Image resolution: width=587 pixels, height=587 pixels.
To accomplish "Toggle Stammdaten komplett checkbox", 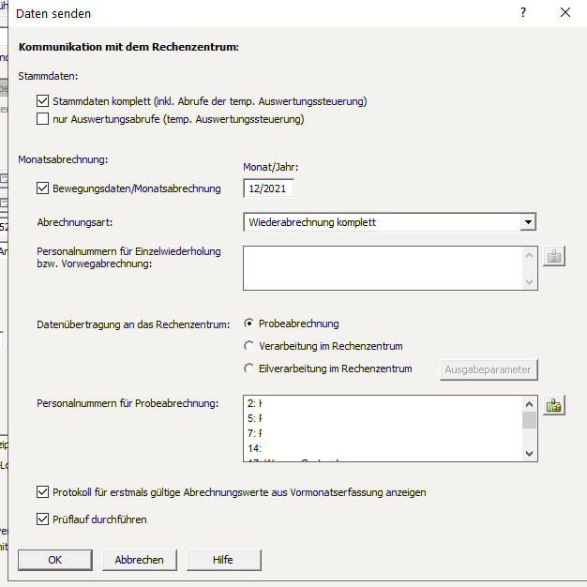I will tap(42, 101).
